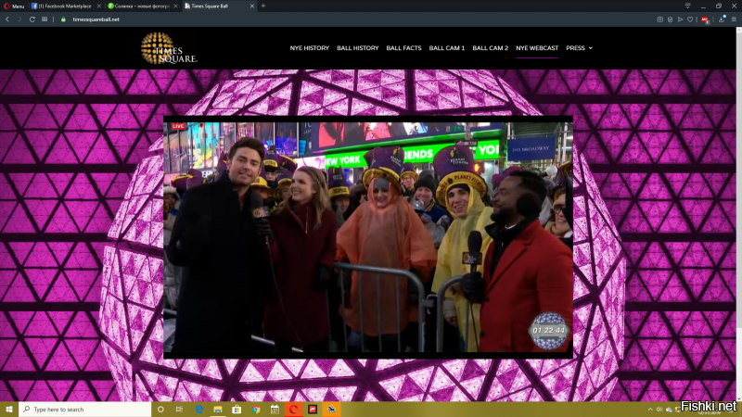Click the Times Square logo
The image size is (742, 417).
[x=169, y=48]
